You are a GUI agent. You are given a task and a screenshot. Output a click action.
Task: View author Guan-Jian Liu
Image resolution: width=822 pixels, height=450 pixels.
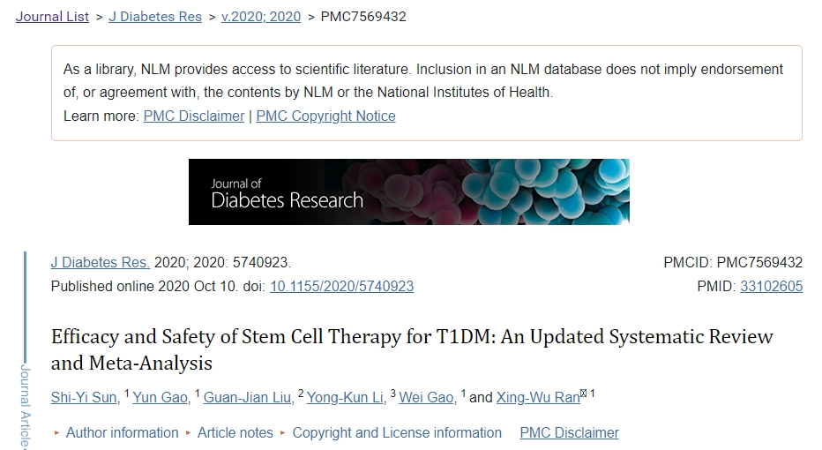click(x=248, y=397)
